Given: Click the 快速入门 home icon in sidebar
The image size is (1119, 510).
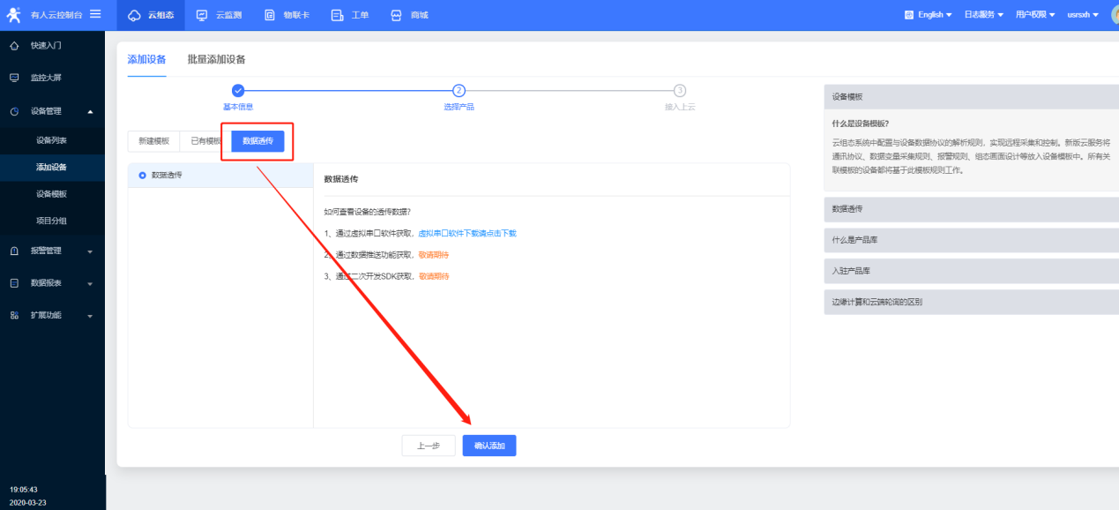Looking at the screenshot, I should (14, 45).
